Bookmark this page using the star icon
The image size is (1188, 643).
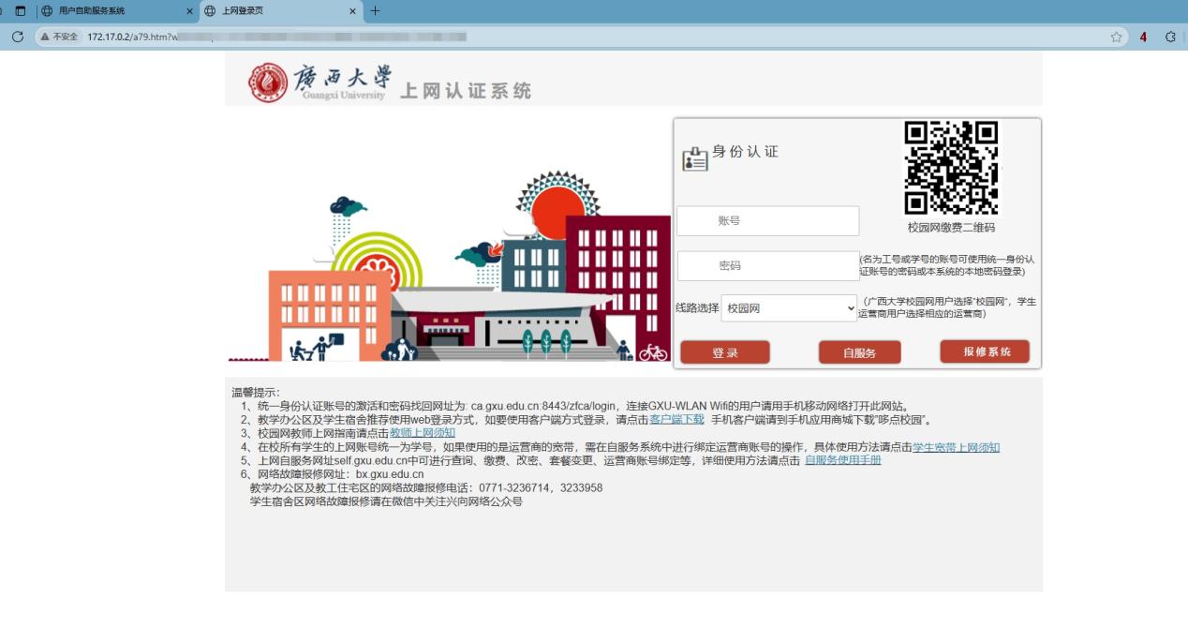1116,37
